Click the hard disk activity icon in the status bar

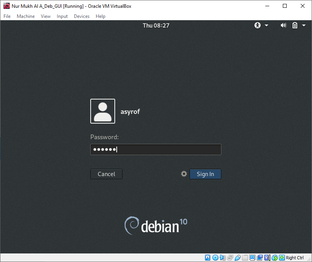[207, 257]
